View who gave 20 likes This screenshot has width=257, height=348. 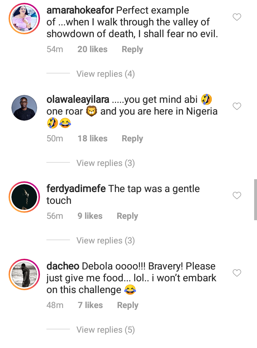92,50
